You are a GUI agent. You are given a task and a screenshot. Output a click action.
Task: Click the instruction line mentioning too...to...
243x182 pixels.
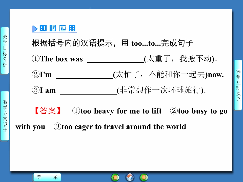[x=112, y=43]
